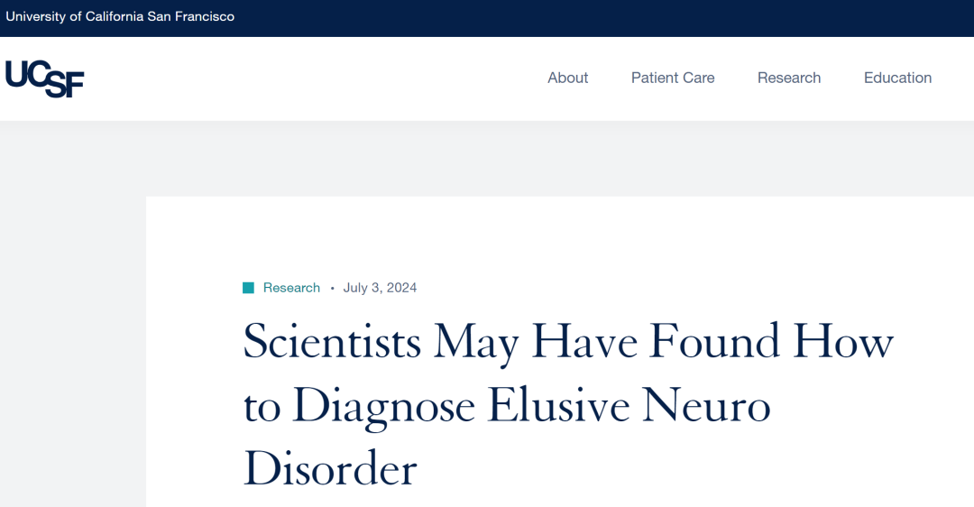
Task: Click the dot separator before the date
Action: [x=332, y=289]
